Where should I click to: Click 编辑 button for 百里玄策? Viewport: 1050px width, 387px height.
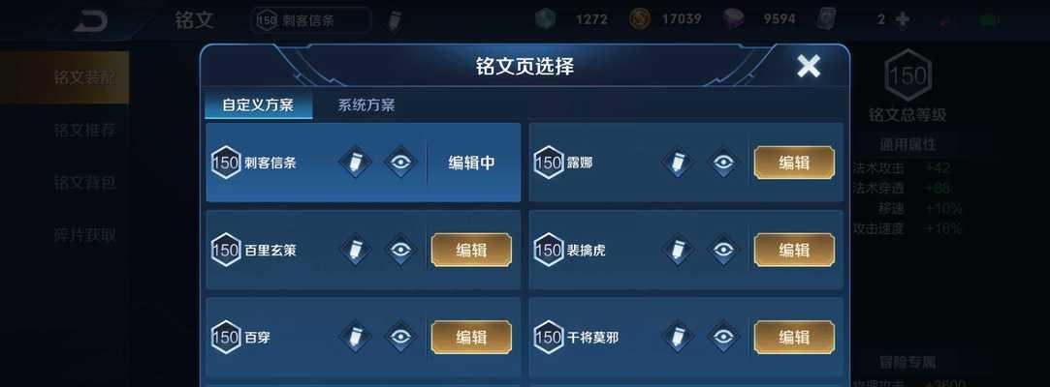[471, 250]
